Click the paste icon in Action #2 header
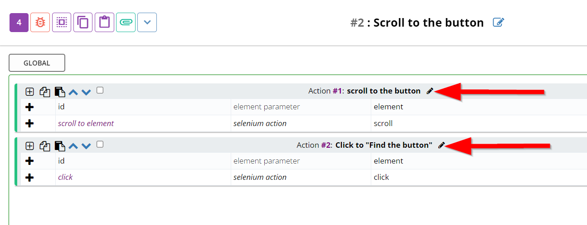587x225 pixels. point(60,146)
